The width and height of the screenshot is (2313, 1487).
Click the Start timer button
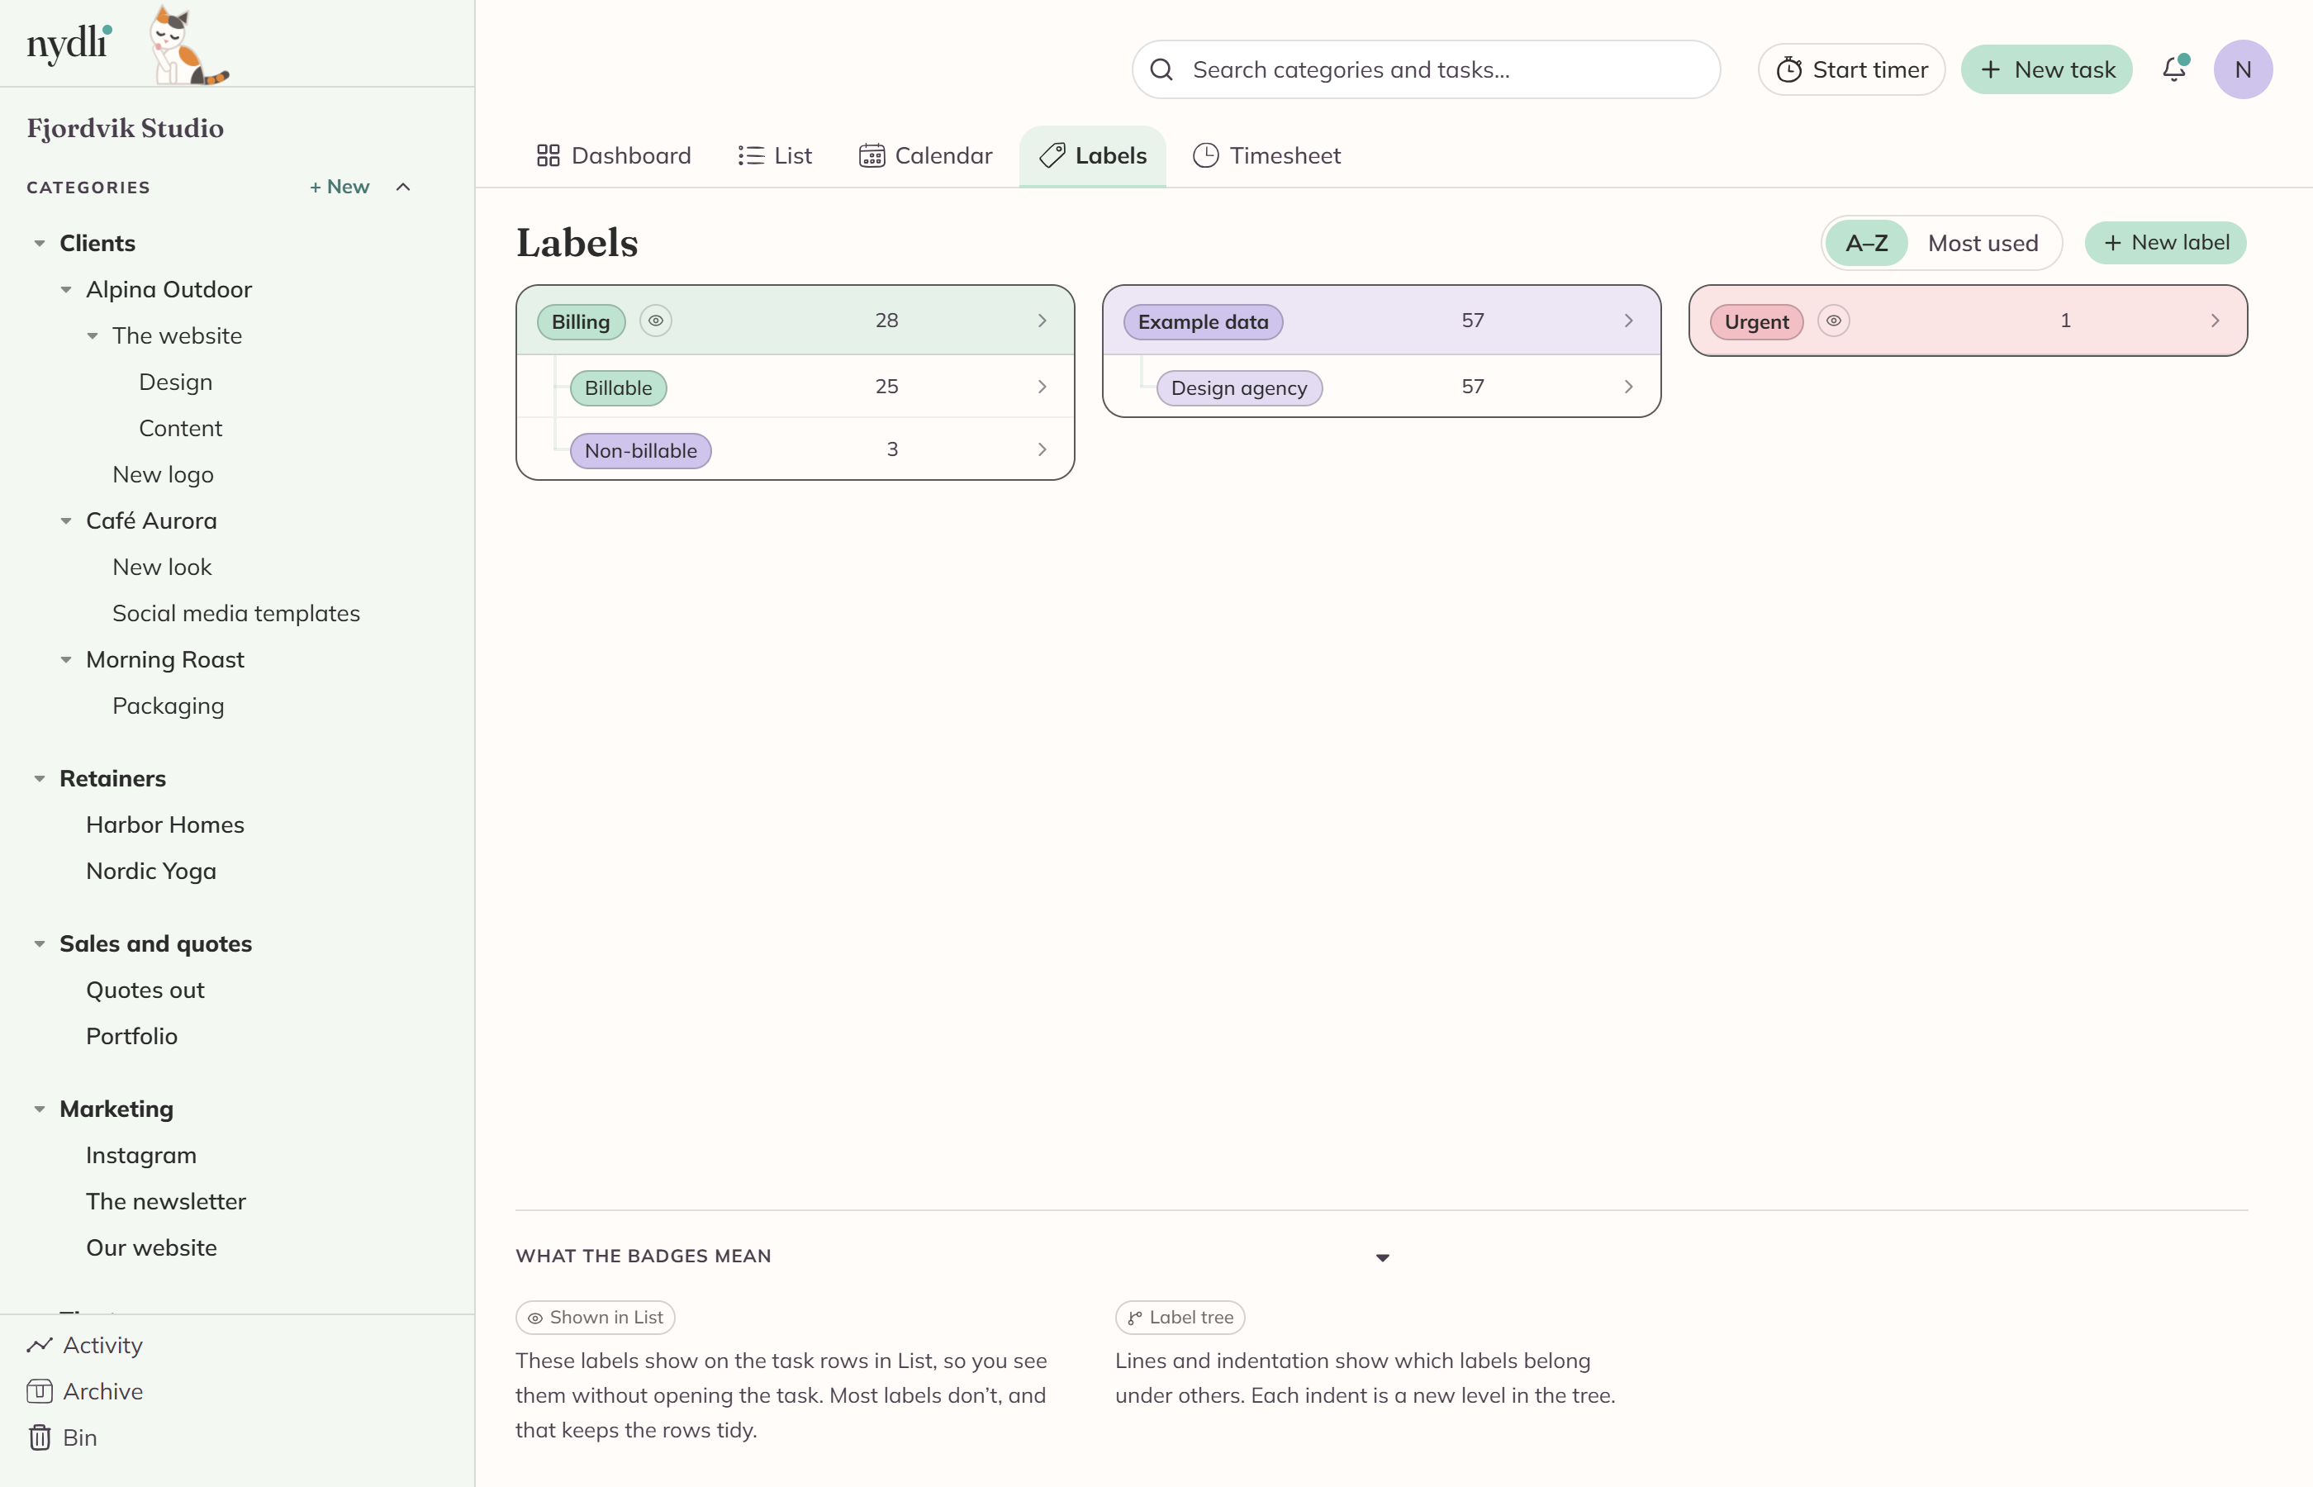(x=1851, y=69)
